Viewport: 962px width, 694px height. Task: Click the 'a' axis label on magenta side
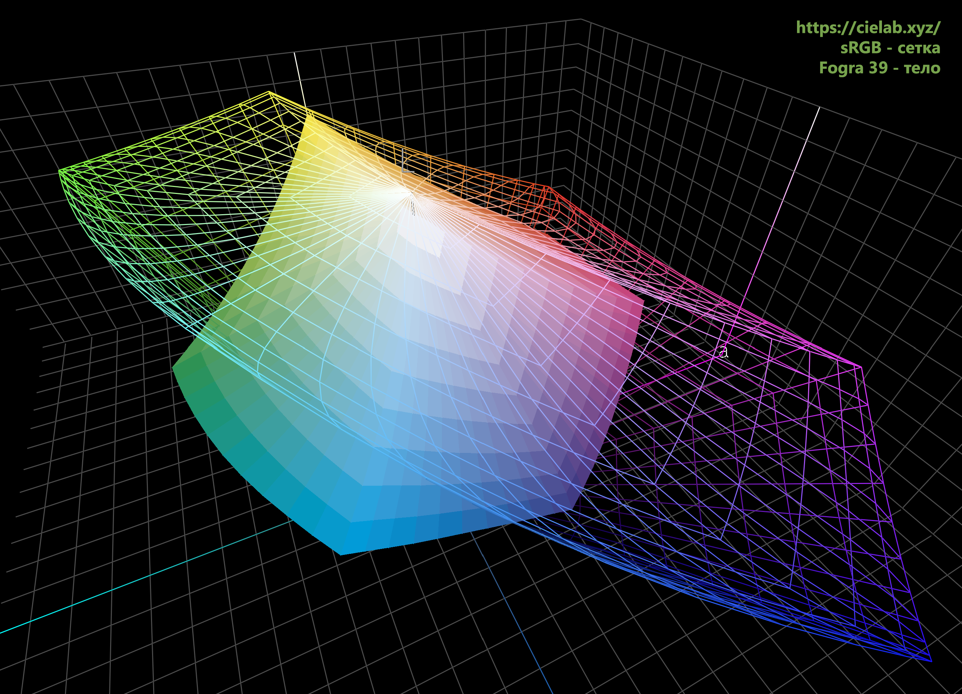pos(724,352)
